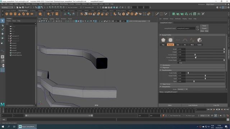The image size is (230, 129).
Task: Expand the Alignment section
Action: 161,68
